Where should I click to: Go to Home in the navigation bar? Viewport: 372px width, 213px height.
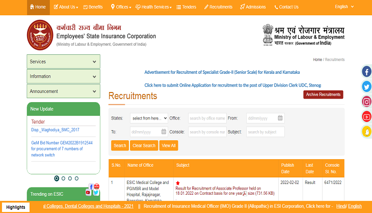38,7
